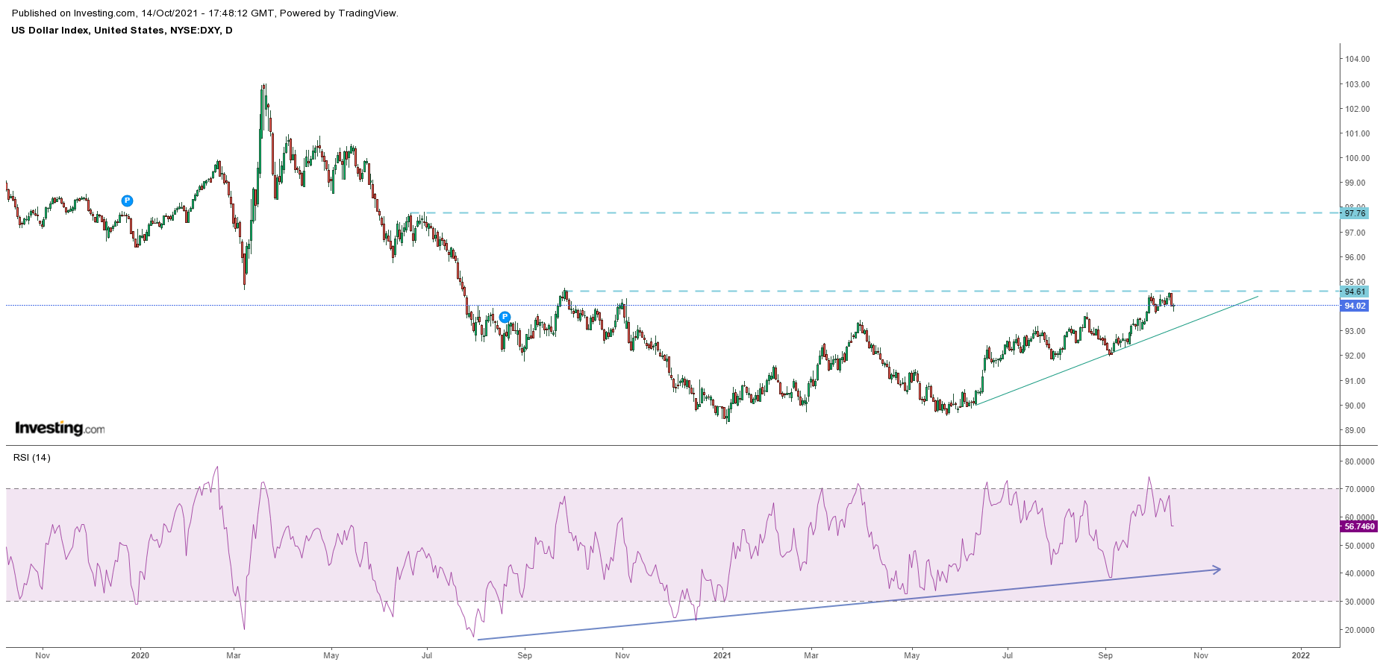Click the RSI value label 56.7460

(x=1358, y=526)
